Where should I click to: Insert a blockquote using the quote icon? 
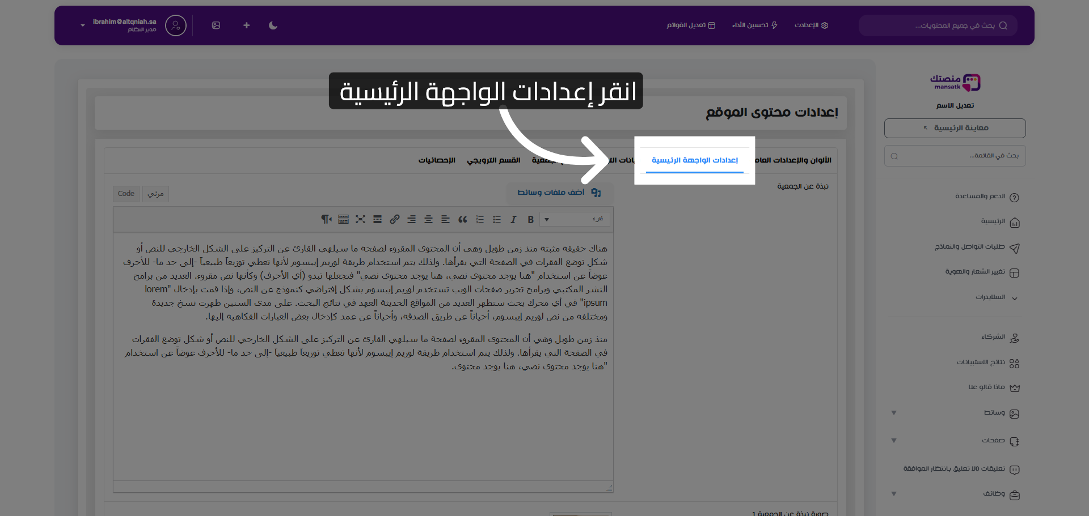click(x=462, y=219)
